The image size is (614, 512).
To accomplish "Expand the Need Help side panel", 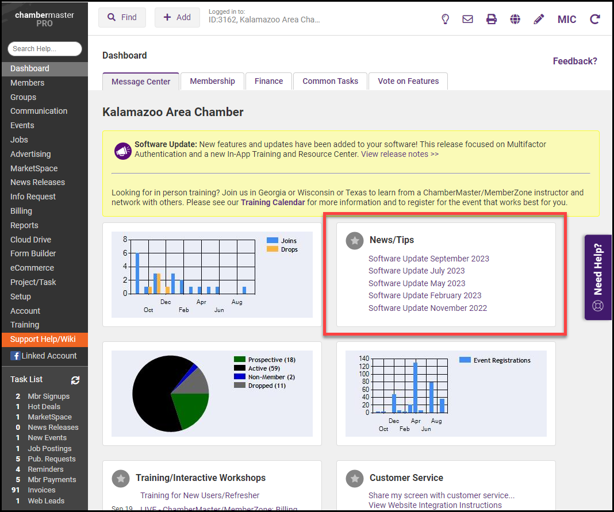I will [598, 277].
